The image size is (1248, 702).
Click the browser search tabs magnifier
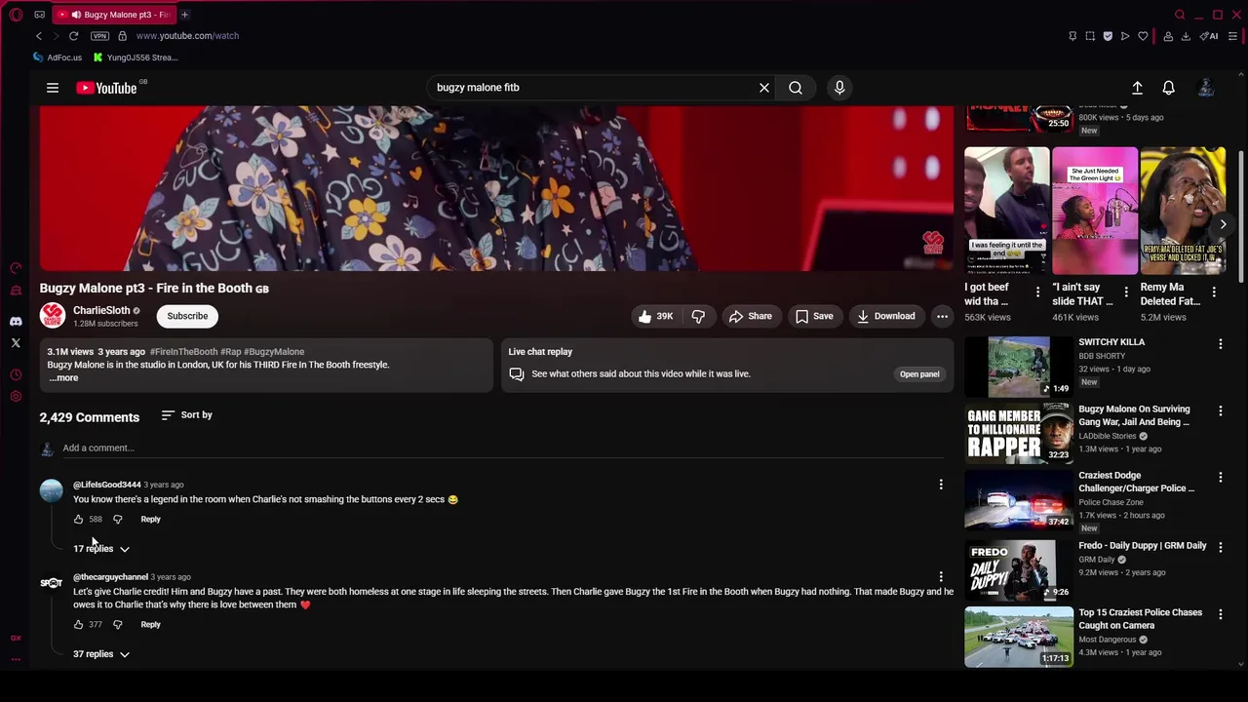(1180, 15)
